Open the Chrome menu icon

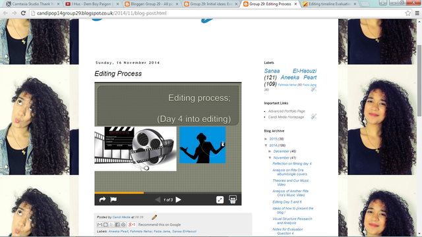(417, 13)
